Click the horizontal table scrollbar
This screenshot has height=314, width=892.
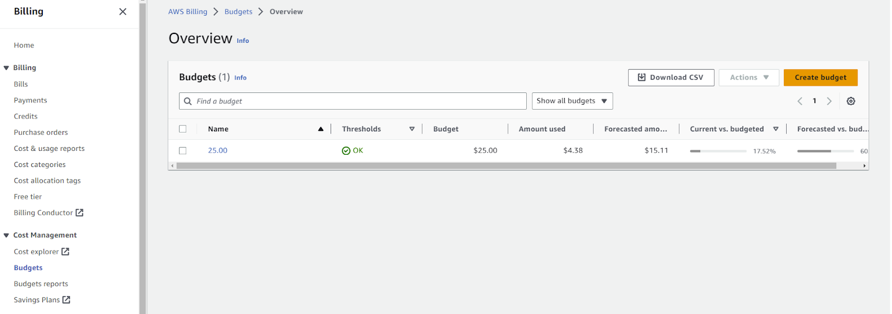[x=506, y=166]
